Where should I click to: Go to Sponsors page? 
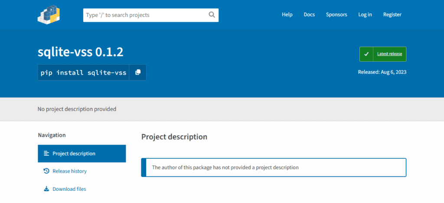pos(336,14)
